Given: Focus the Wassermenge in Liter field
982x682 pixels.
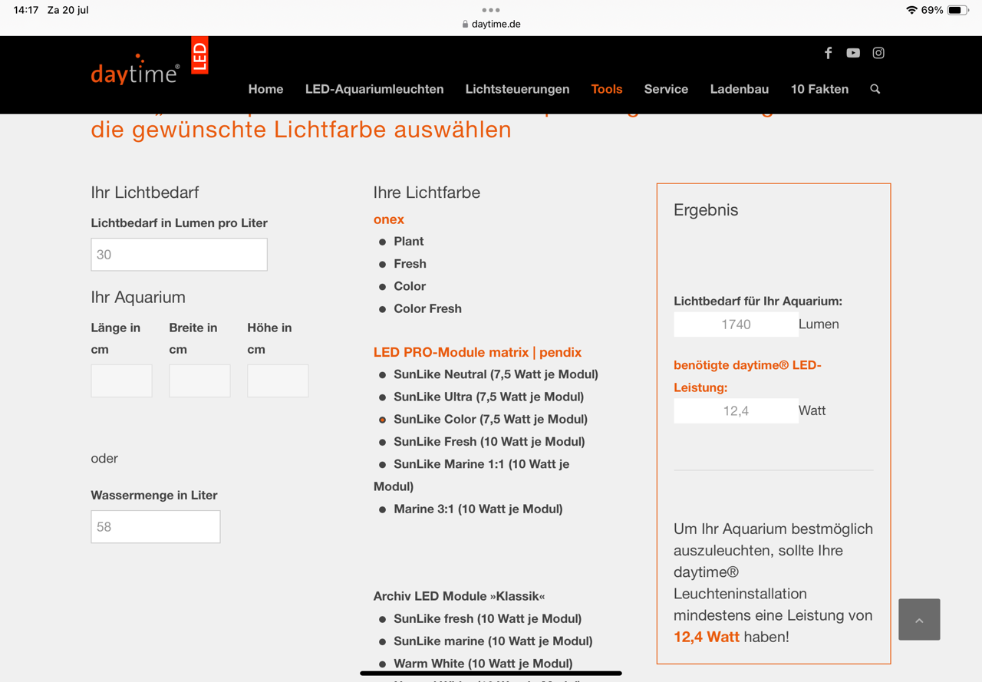Looking at the screenshot, I should pyautogui.click(x=156, y=527).
